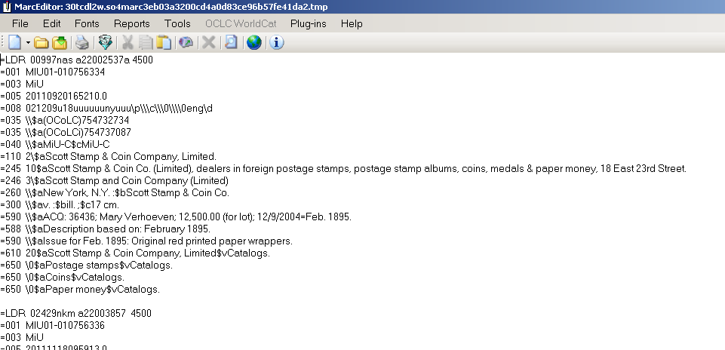Screen dimensions: 725x350
Task: Click the second record's =003 MiU line
Action: (22, 337)
